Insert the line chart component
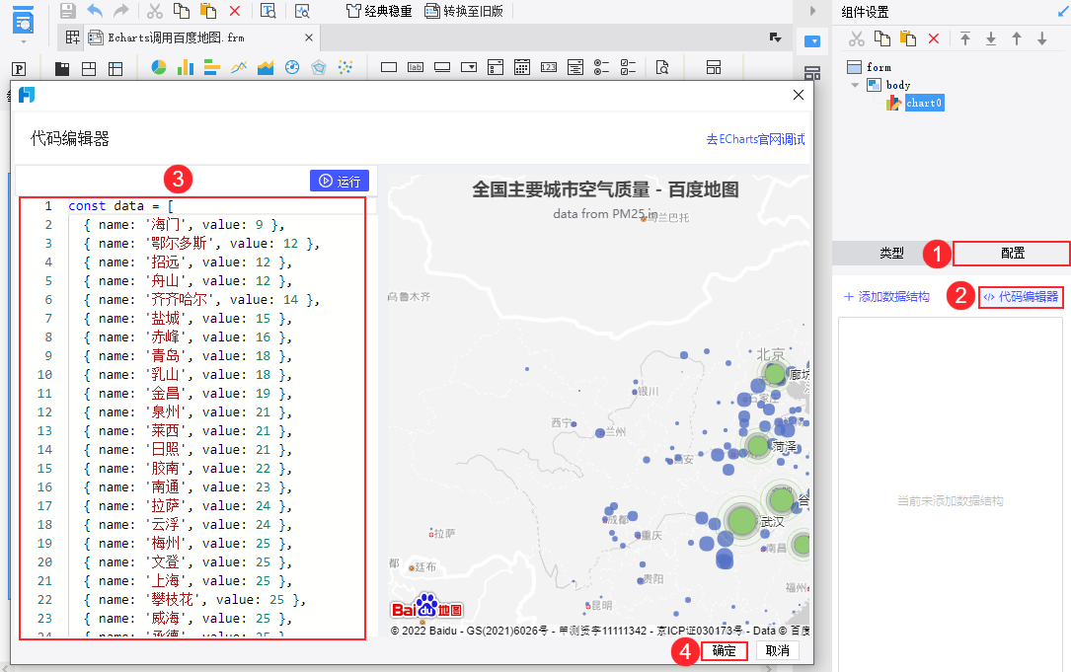 pos(238,67)
